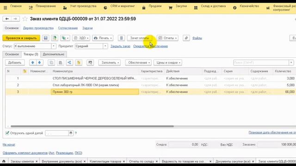Post the document with the green sheet icon

(x=55, y=38)
